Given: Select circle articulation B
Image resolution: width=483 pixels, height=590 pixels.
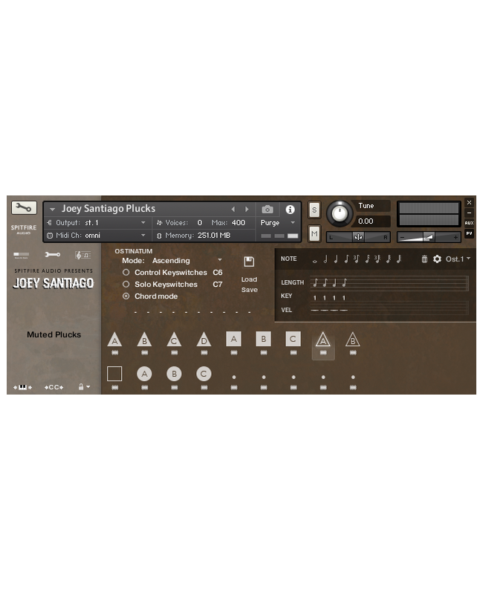Looking at the screenshot, I should [174, 374].
